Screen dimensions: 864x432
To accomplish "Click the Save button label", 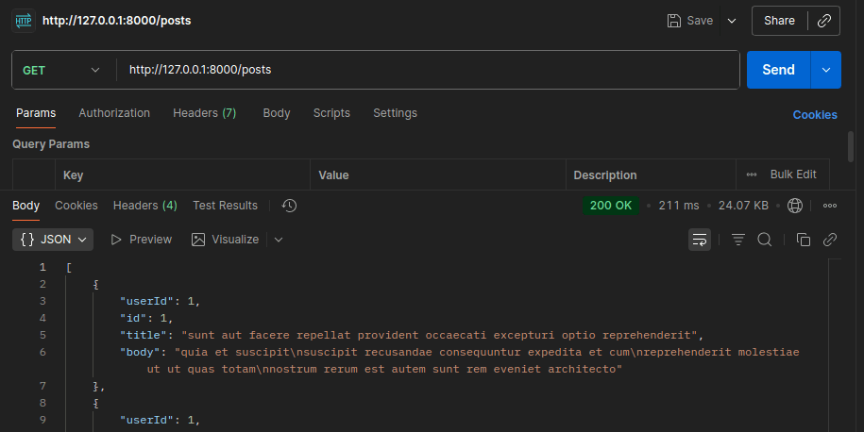I will click(700, 21).
